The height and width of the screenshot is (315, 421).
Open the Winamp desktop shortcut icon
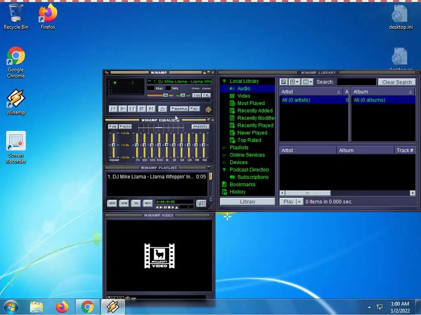coord(16,102)
